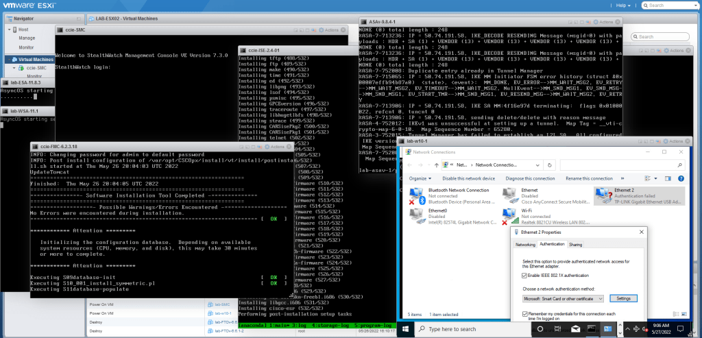Open the Organize dropdown menu

[x=420, y=178]
